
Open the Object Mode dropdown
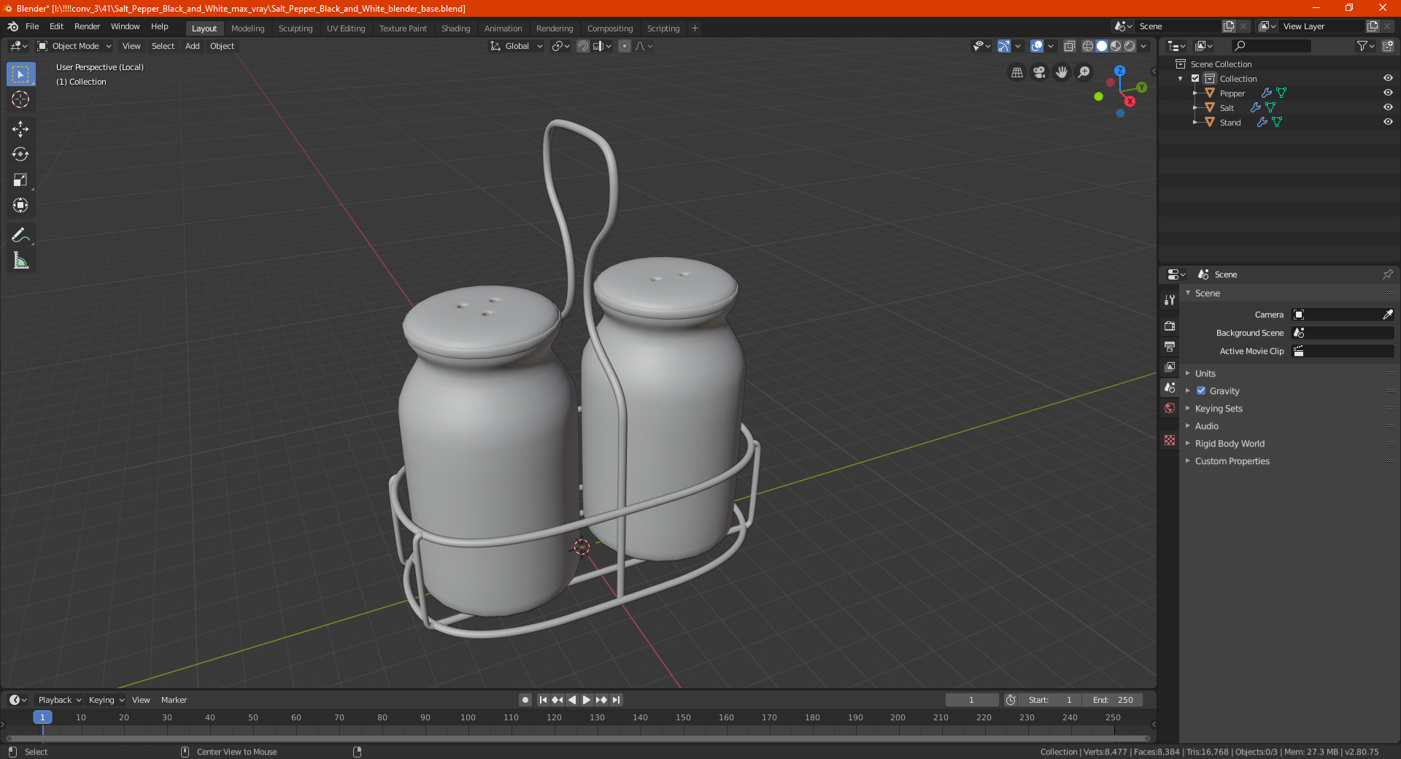point(74,46)
